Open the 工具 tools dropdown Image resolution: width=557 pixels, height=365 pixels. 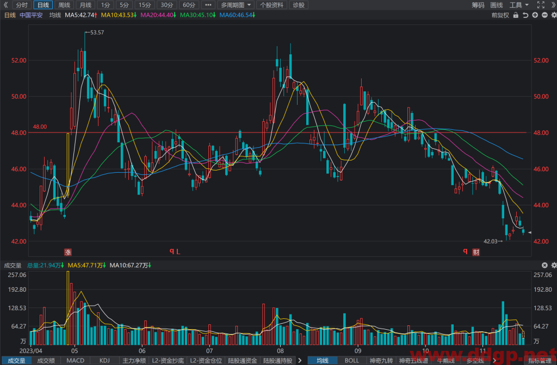tap(519, 5)
